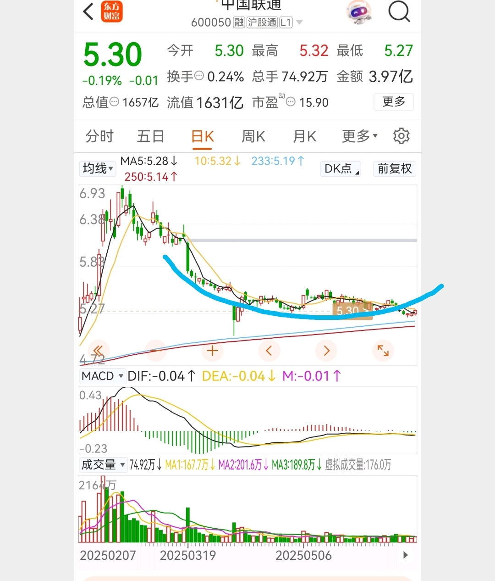Viewport: 495px width, 581px height.
Task: Tap the 总手 74.92万 value
Action: click(305, 76)
